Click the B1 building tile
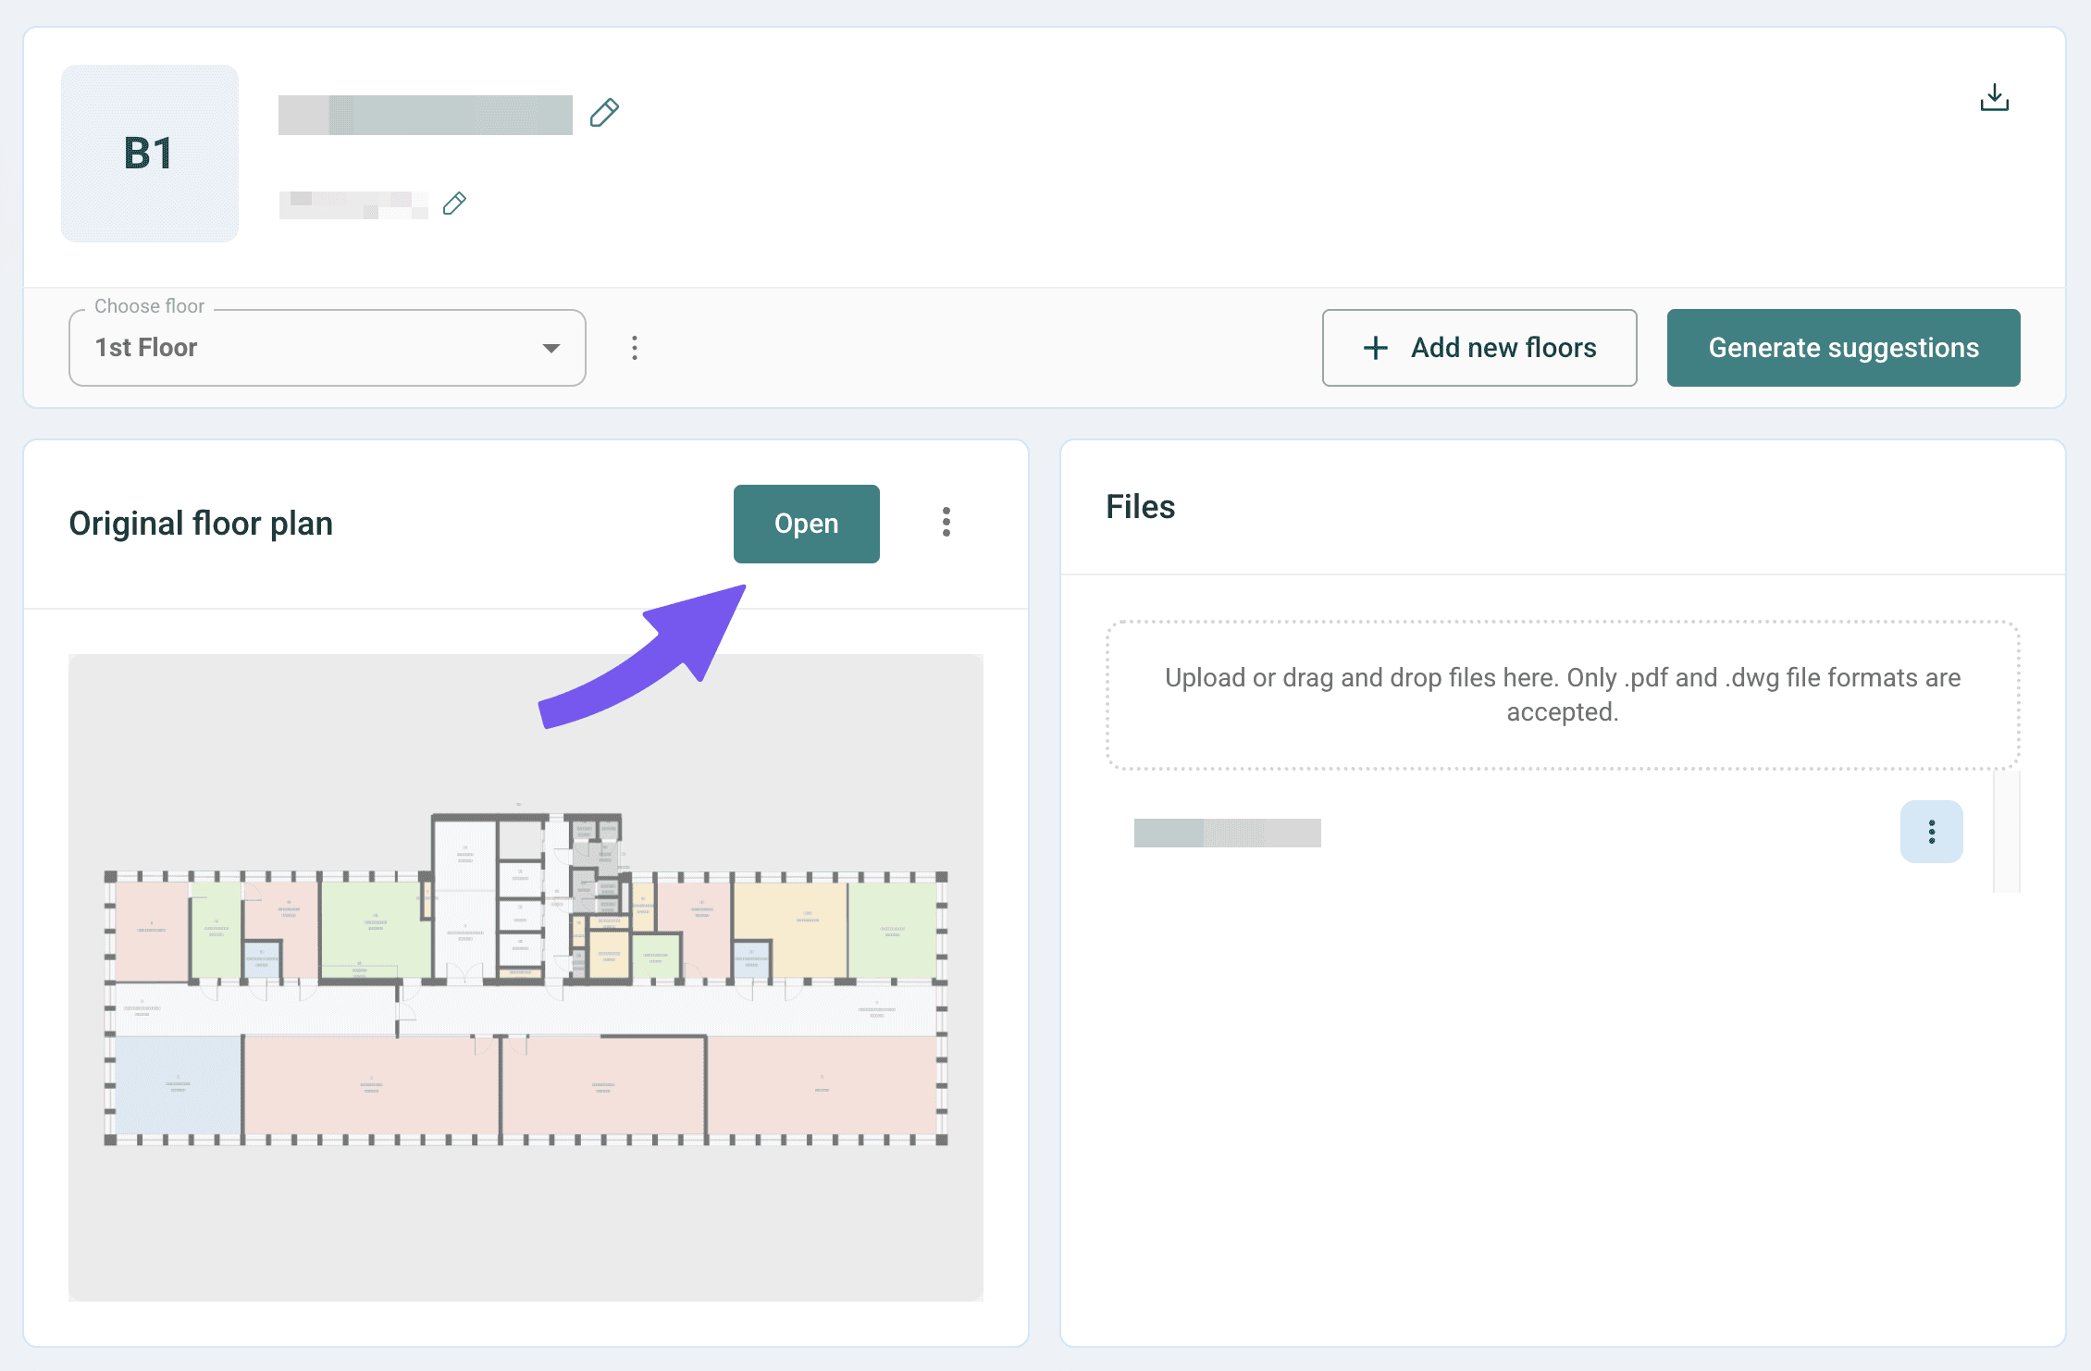 tap(150, 154)
